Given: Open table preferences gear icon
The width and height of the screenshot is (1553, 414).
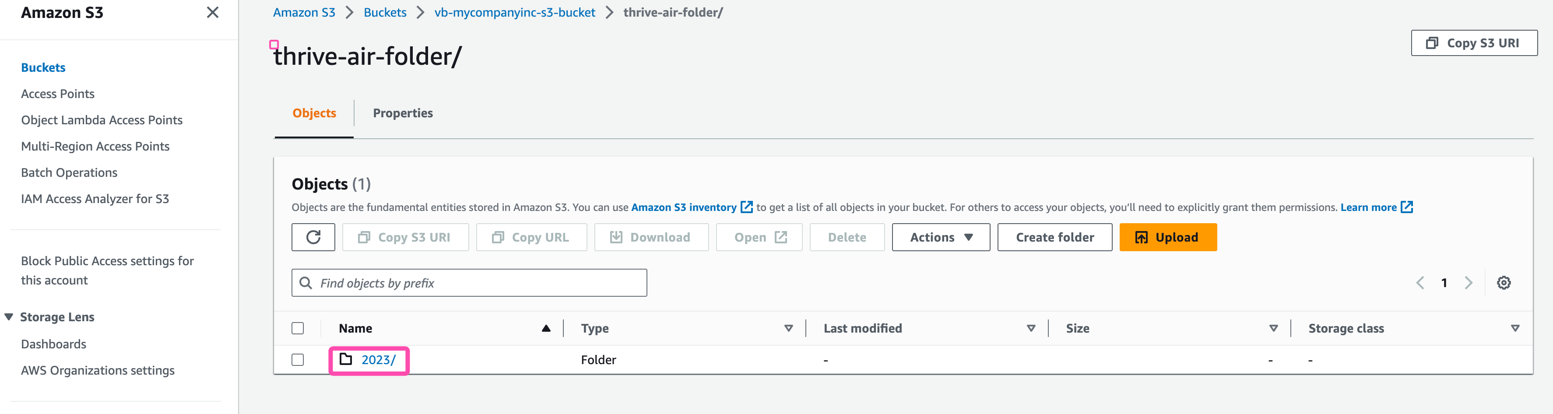Looking at the screenshot, I should click(1504, 283).
